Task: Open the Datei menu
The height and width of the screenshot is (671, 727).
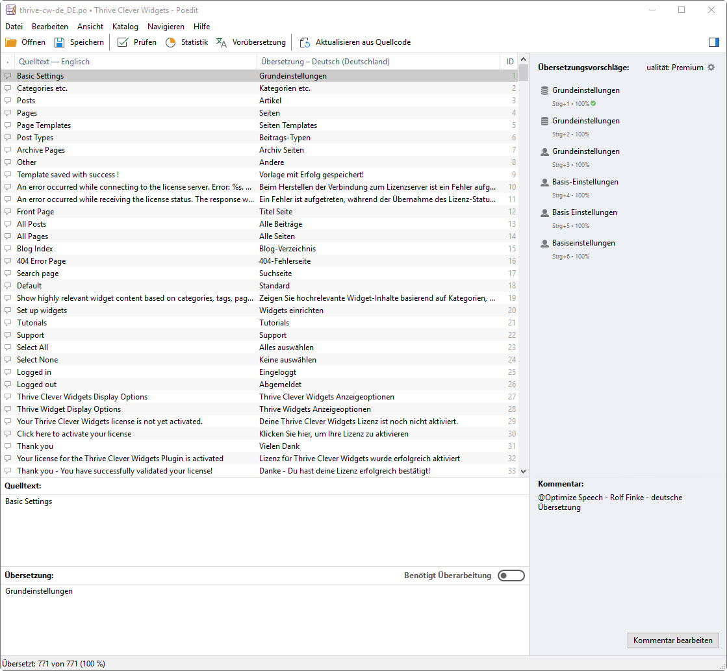Action: click(x=14, y=27)
